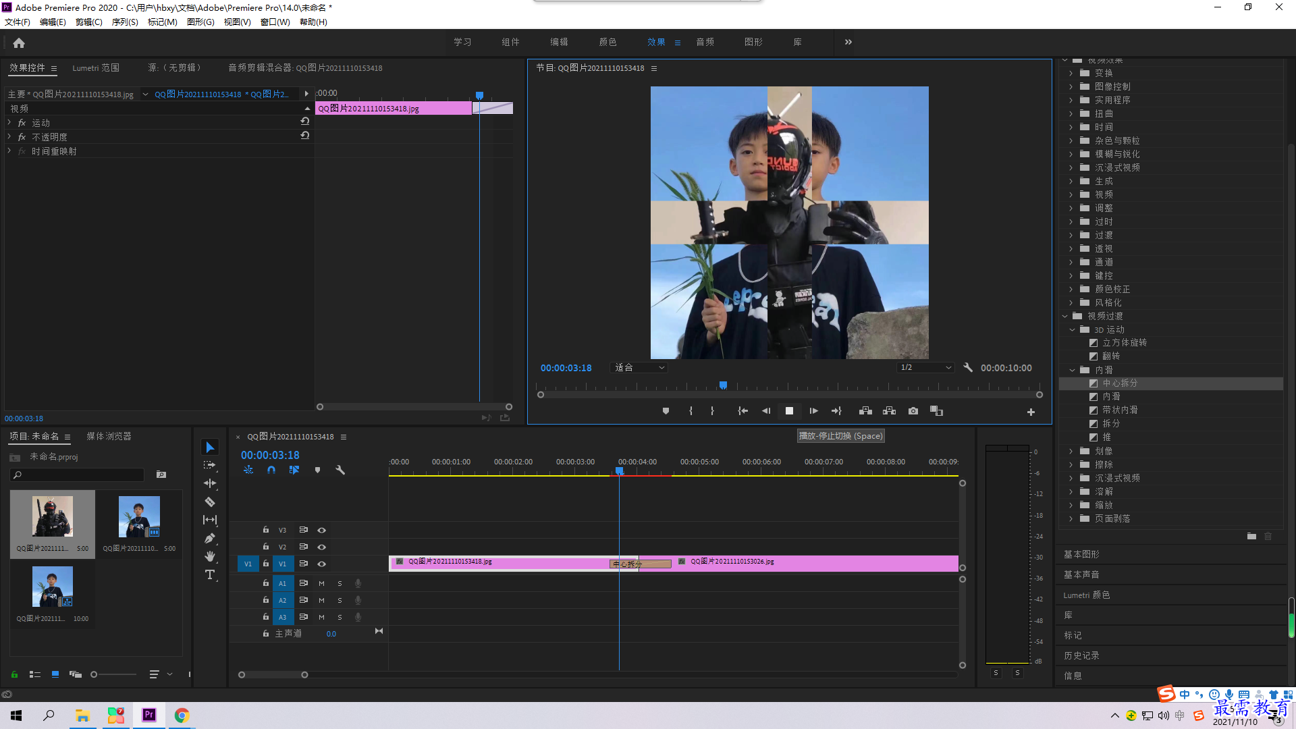Select the Razor tool
This screenshot has height=729, width=1296.
(x=210, y=502)
